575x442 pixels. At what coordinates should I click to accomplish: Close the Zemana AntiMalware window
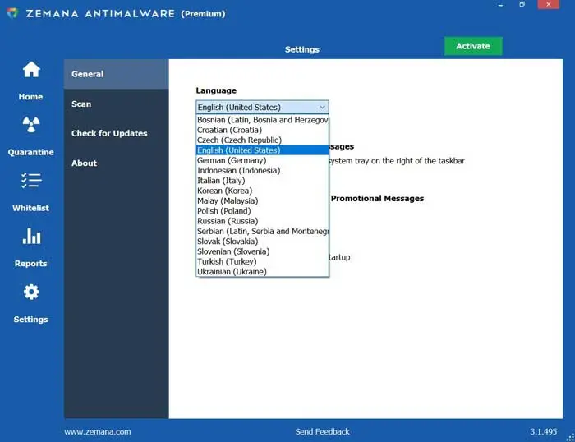click(x=548, y=4)
